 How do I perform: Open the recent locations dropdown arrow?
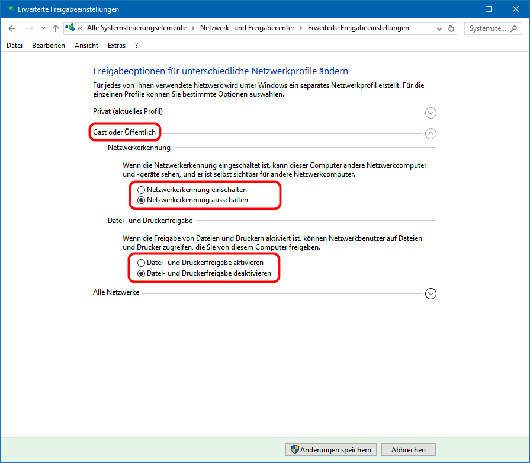pyautogui.click(x=43, y=28)
